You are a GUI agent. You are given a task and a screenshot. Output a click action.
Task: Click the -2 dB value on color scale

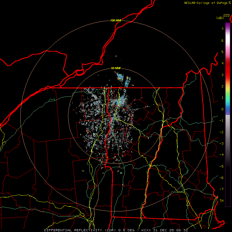pyautogui.click(x=221, y=132)
